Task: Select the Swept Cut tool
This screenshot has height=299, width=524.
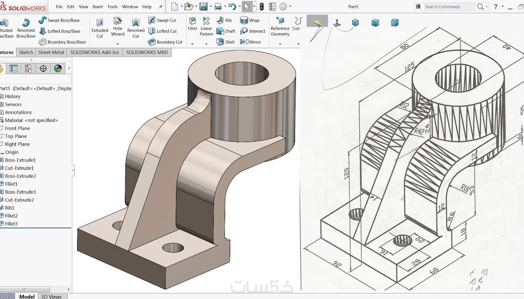Action: [162, 20]
